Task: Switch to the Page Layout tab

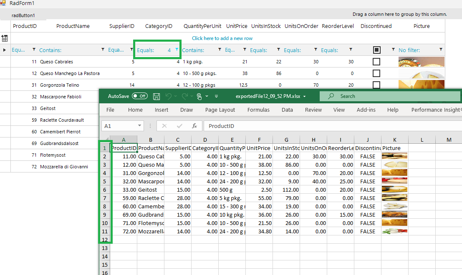Action: pos(220,110)
